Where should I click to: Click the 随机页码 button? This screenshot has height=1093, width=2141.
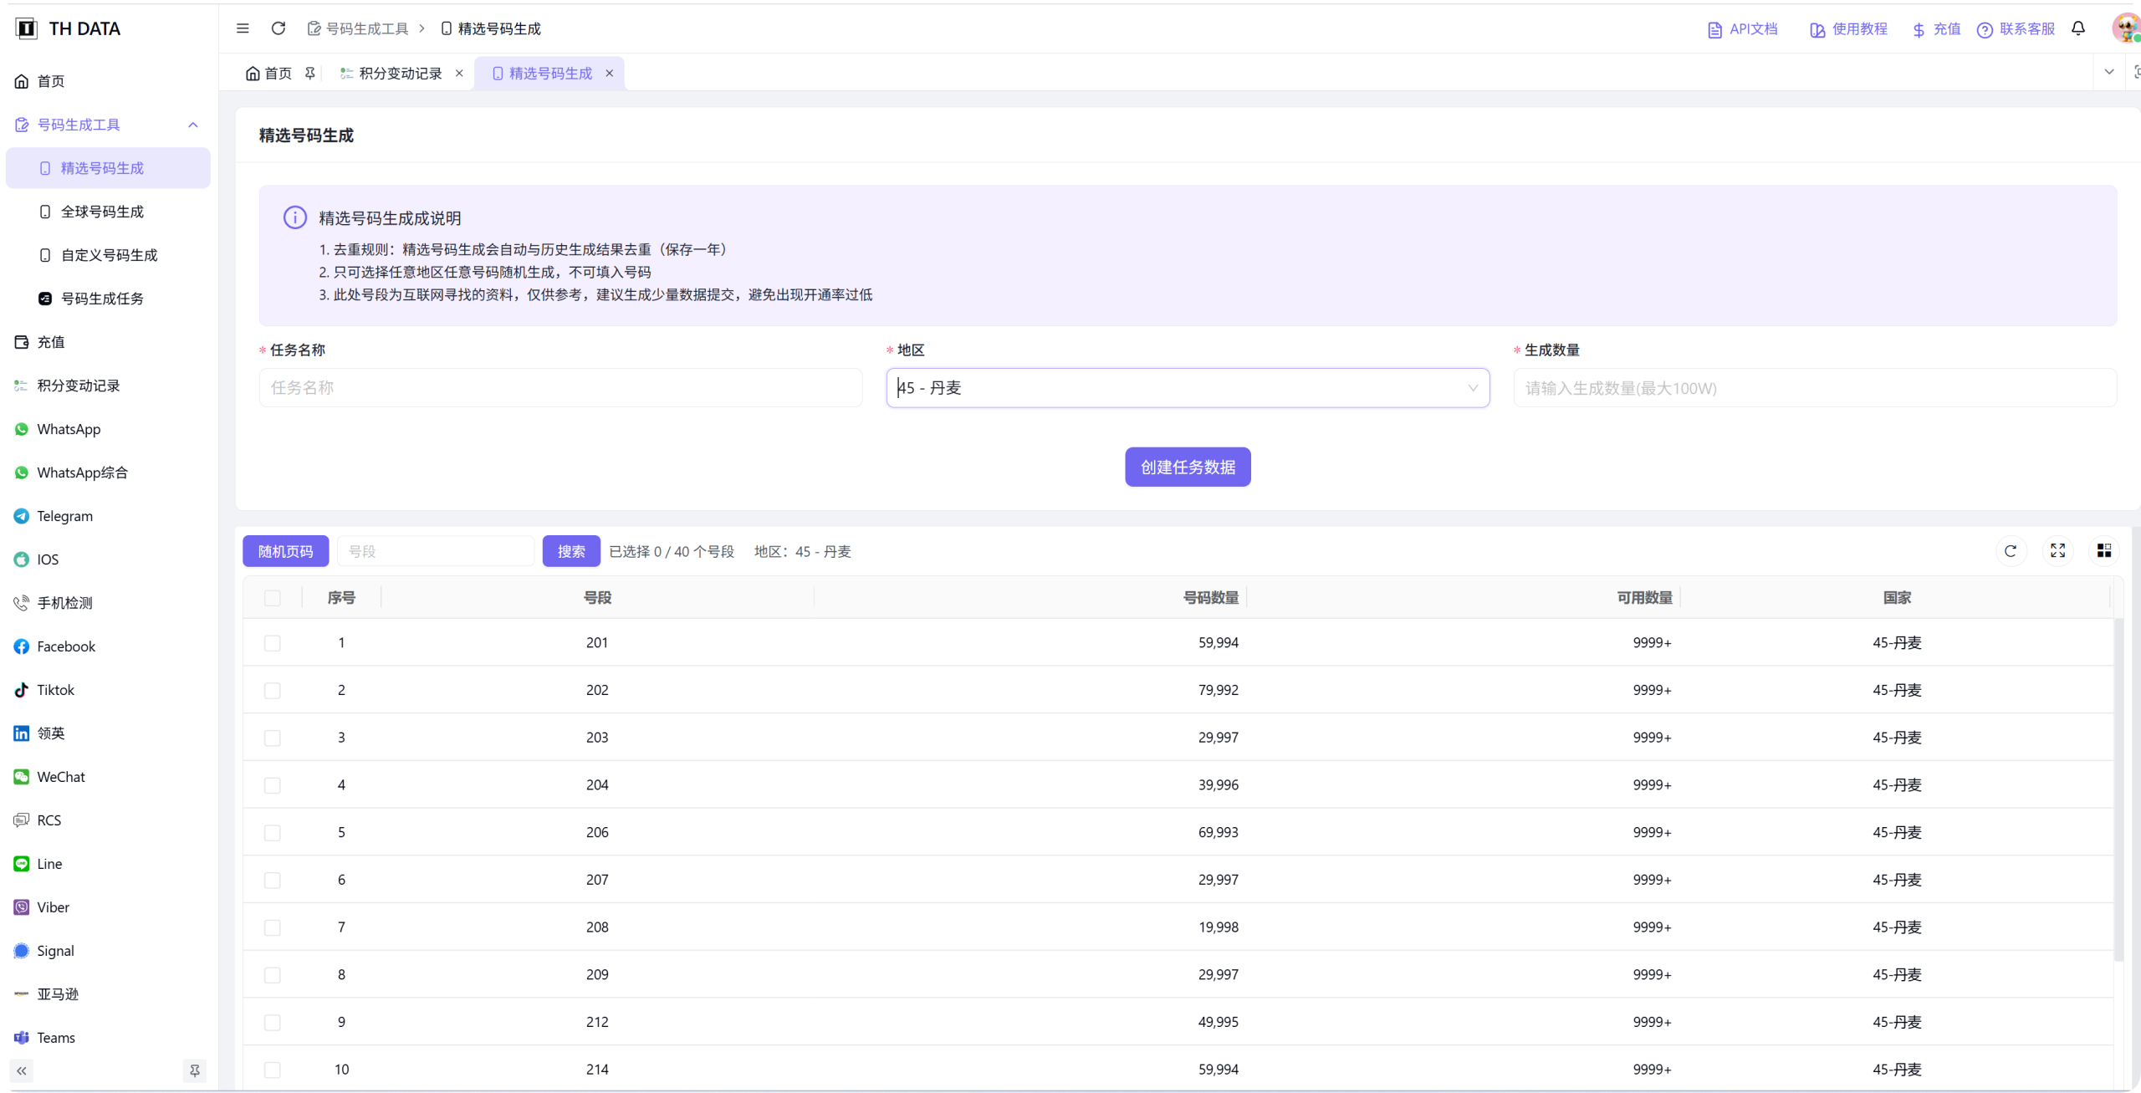point(285,551)
